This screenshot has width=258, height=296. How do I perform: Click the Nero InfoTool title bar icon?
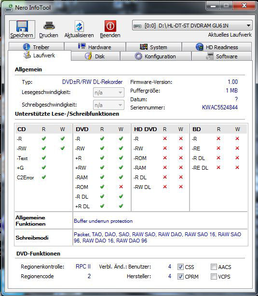pos(9,7)
